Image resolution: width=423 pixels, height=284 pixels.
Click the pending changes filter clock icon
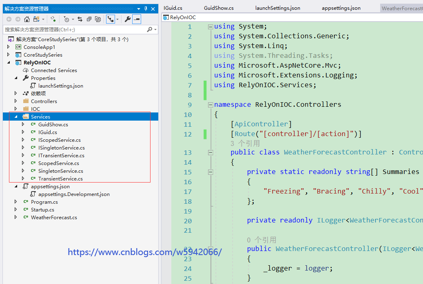tap(66, 19)
